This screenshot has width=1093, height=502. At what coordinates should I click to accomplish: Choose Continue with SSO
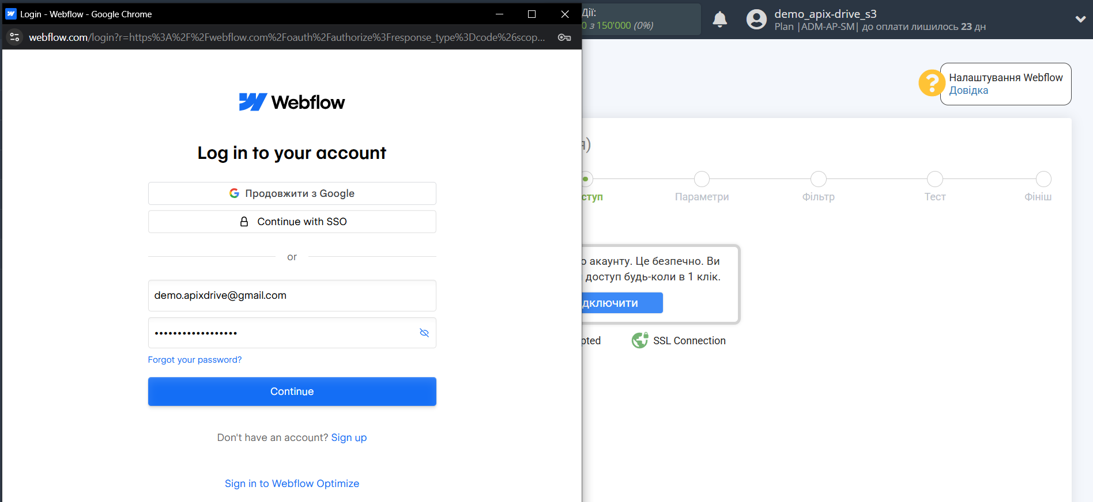coord(292,222)
